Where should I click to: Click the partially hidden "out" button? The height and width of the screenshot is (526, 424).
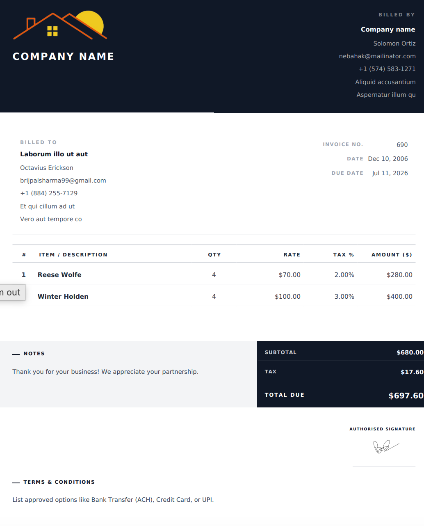12,293
